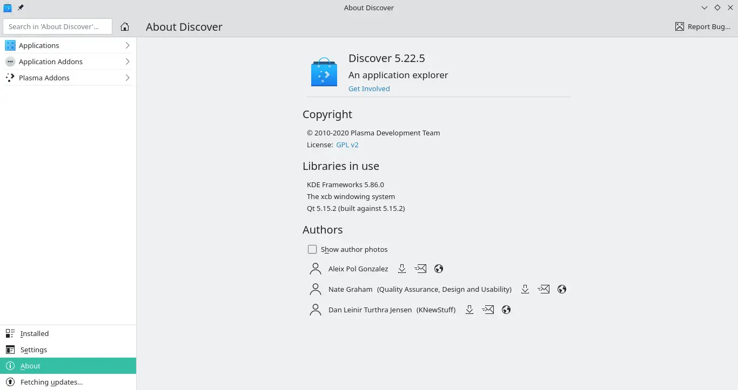The width and height of the screenshot is (738, 390).
Task: Enable Show author photos checkbox
Action: coord(312,249)
